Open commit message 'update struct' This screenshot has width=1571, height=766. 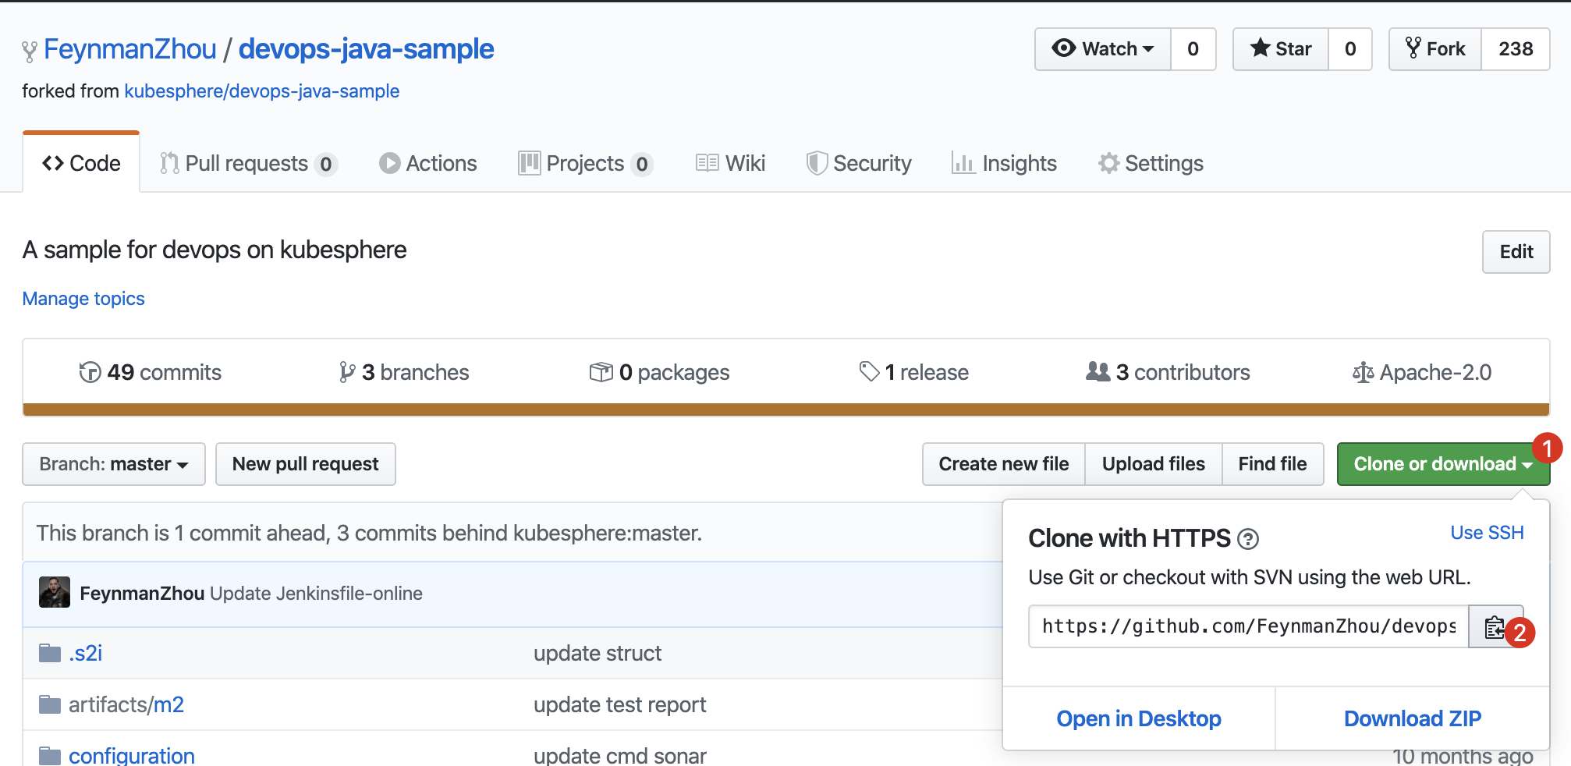pyautogui.click(x=598, y=653)
